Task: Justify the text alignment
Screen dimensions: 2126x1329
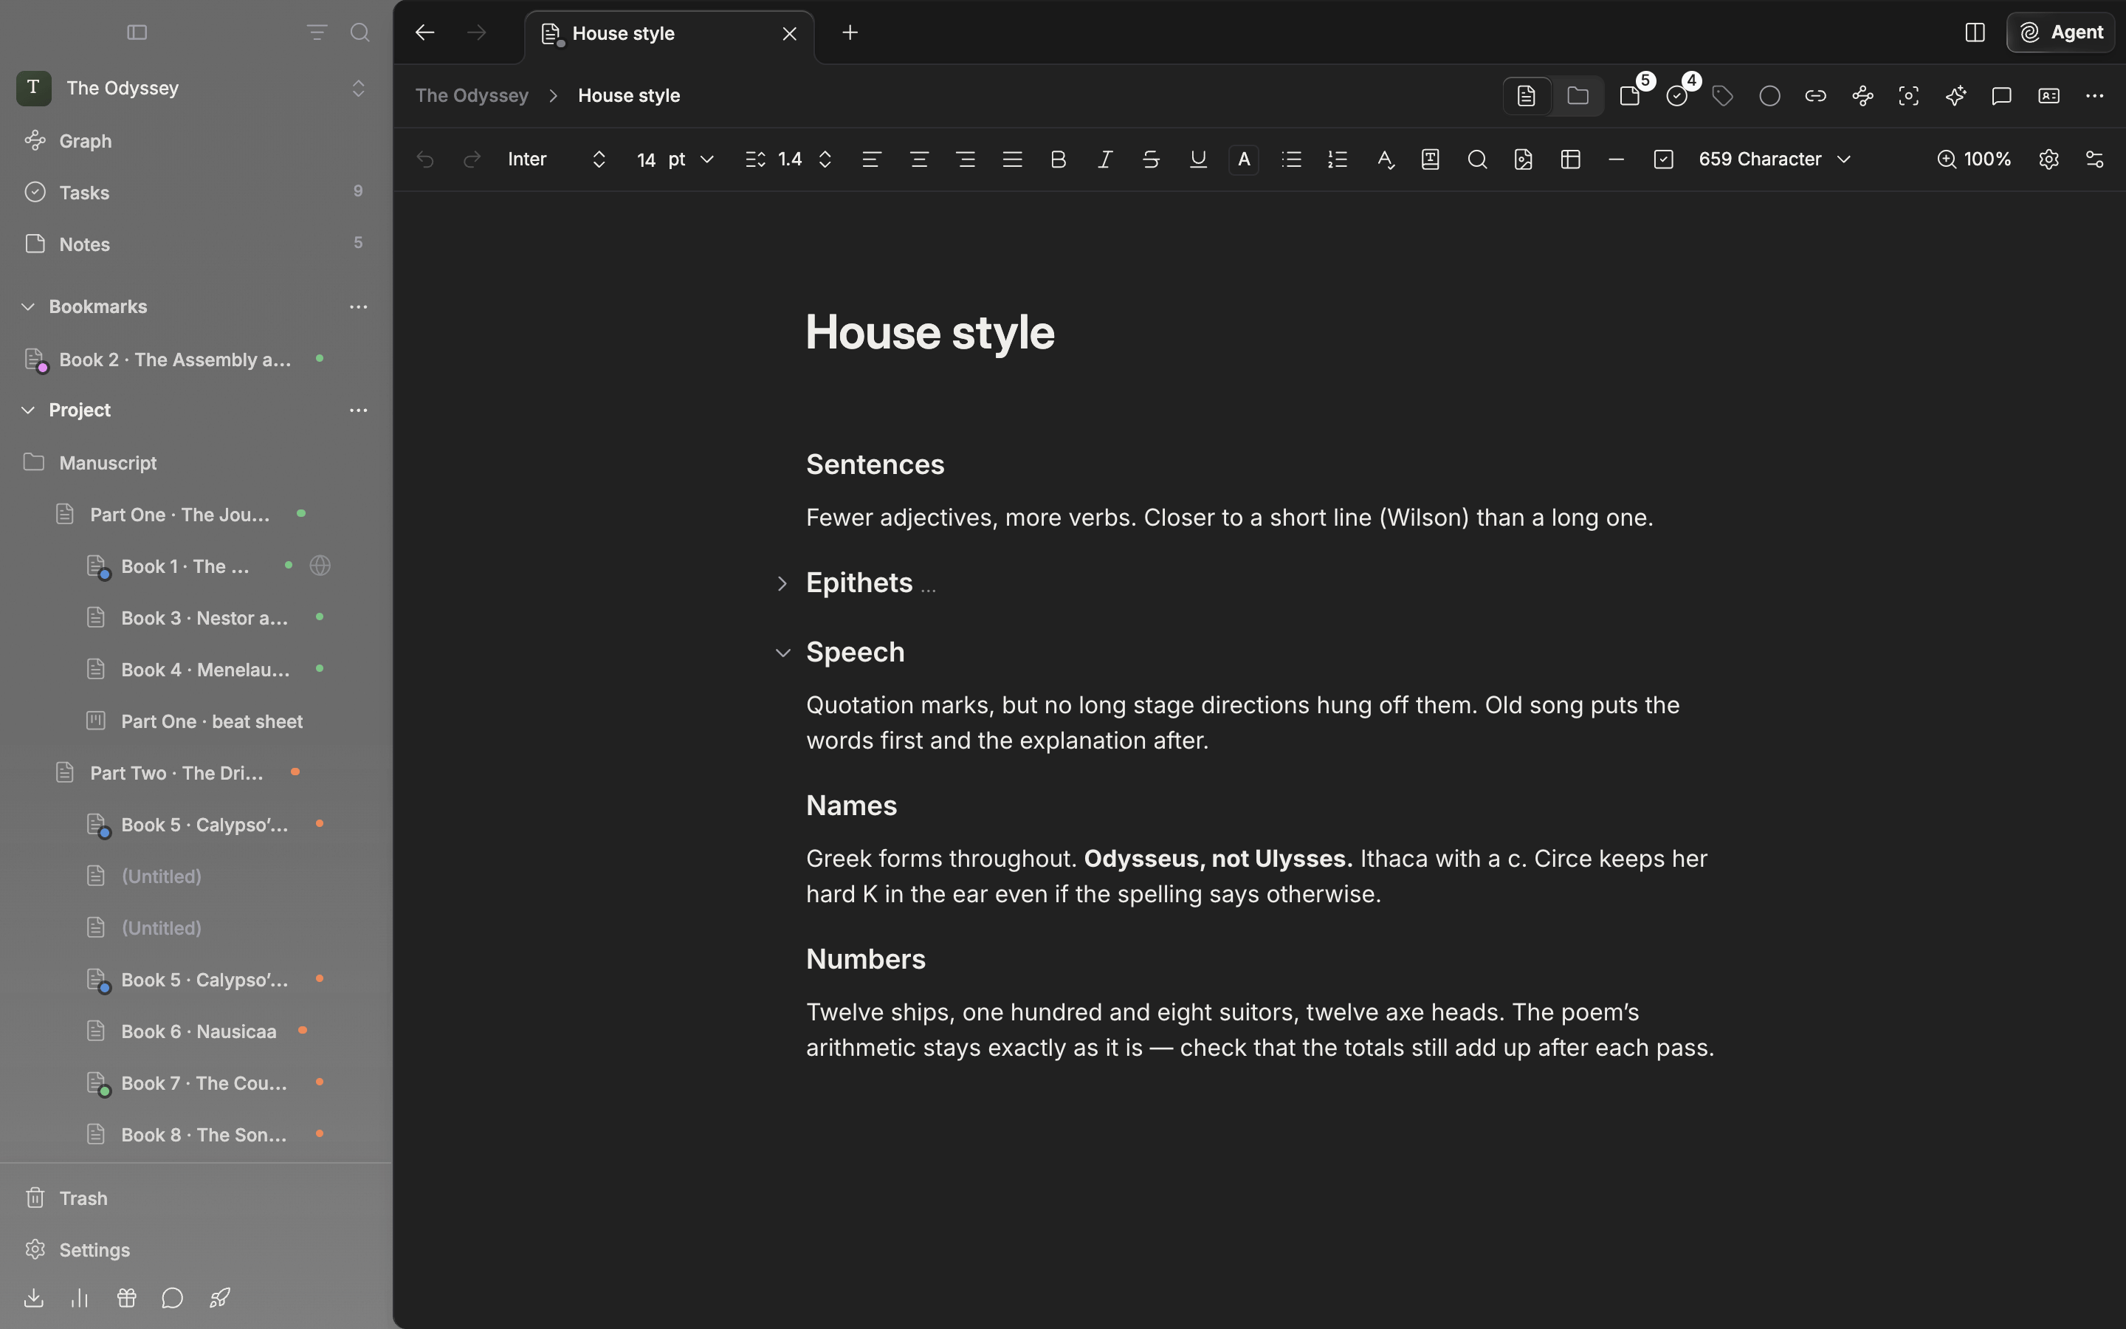Action: [1012, 159]
